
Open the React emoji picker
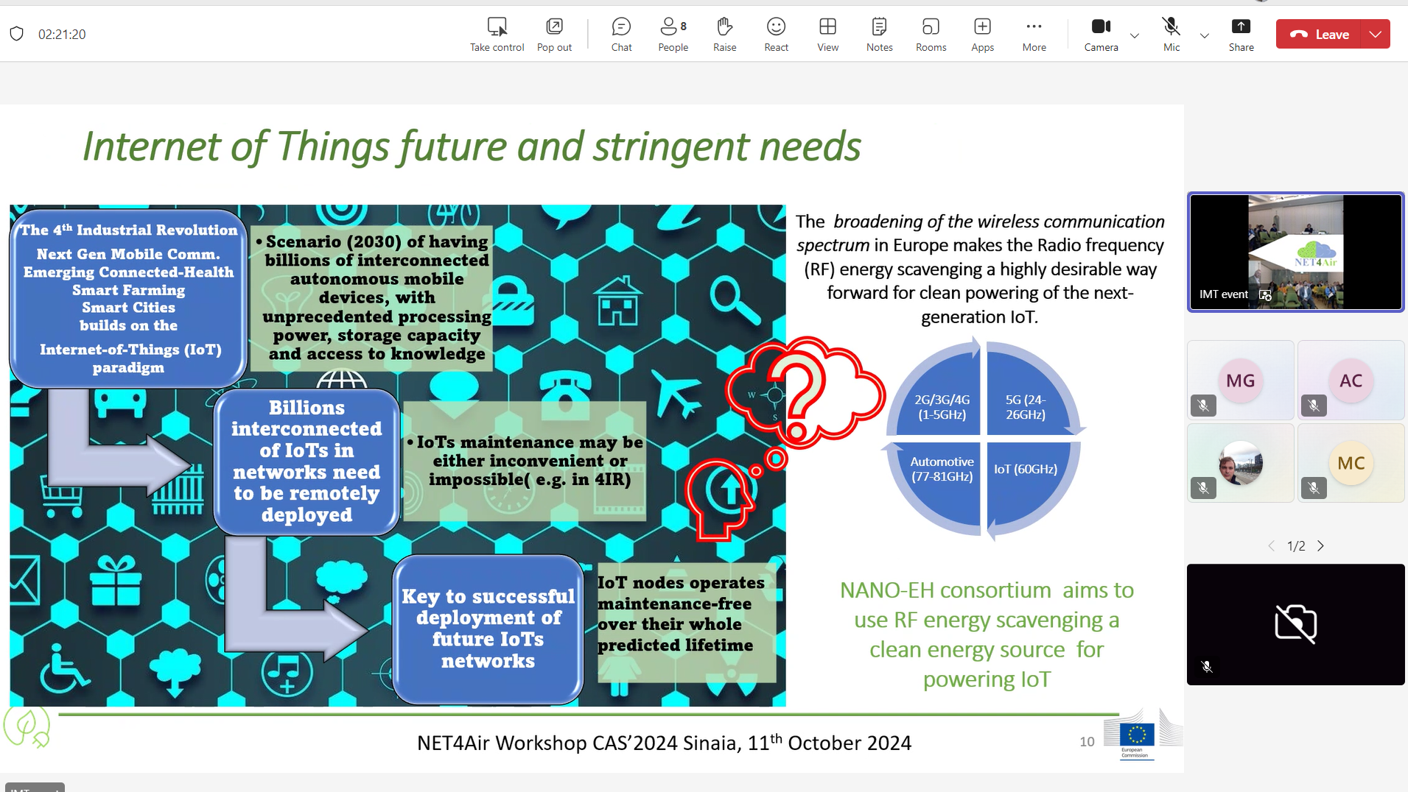coord(776,35)
